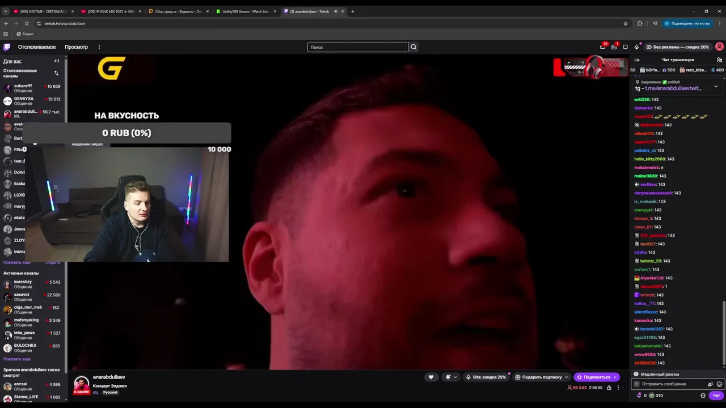Open zubarefff channel in sidebar
The height and width of the screenshot is (408, 726).
32,88
